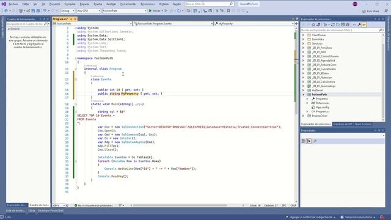Click New Project toolbar icon

pyautogui.click(x=21, y=11)
